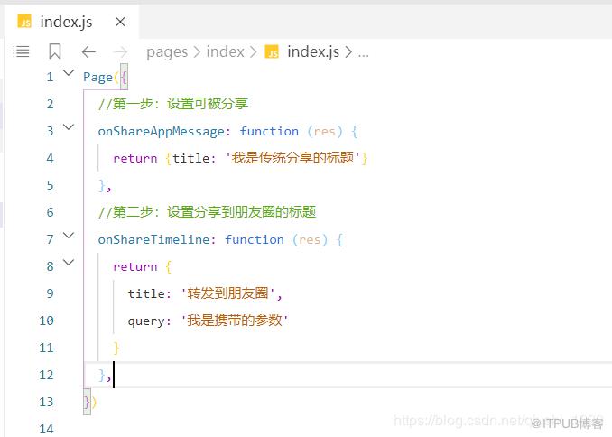The width and height of the screenshot is (612, 437).
Task: Click line number 14 in gutter
Action: [x=46, y=429]
